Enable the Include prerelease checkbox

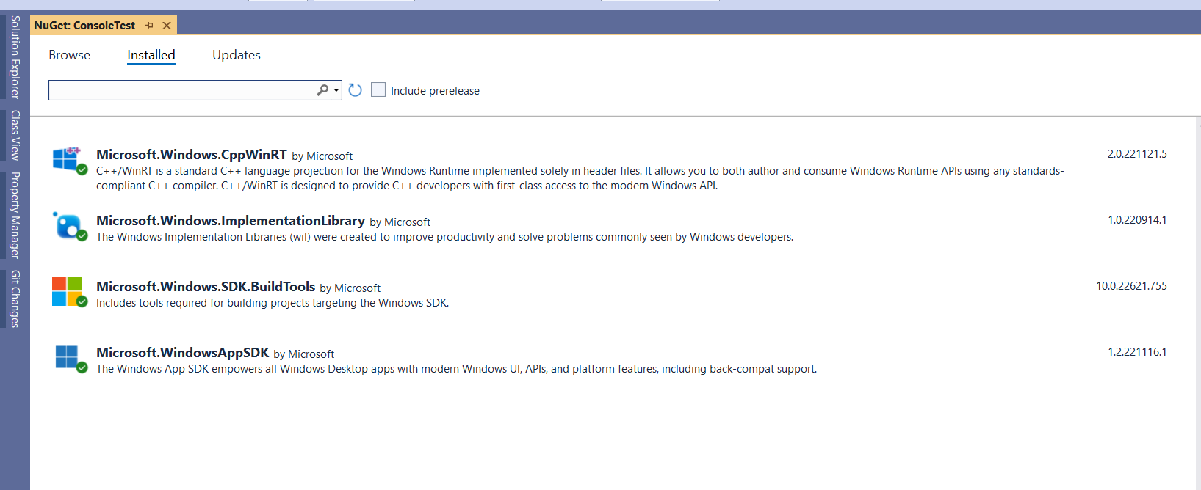(x=378, y=89)
